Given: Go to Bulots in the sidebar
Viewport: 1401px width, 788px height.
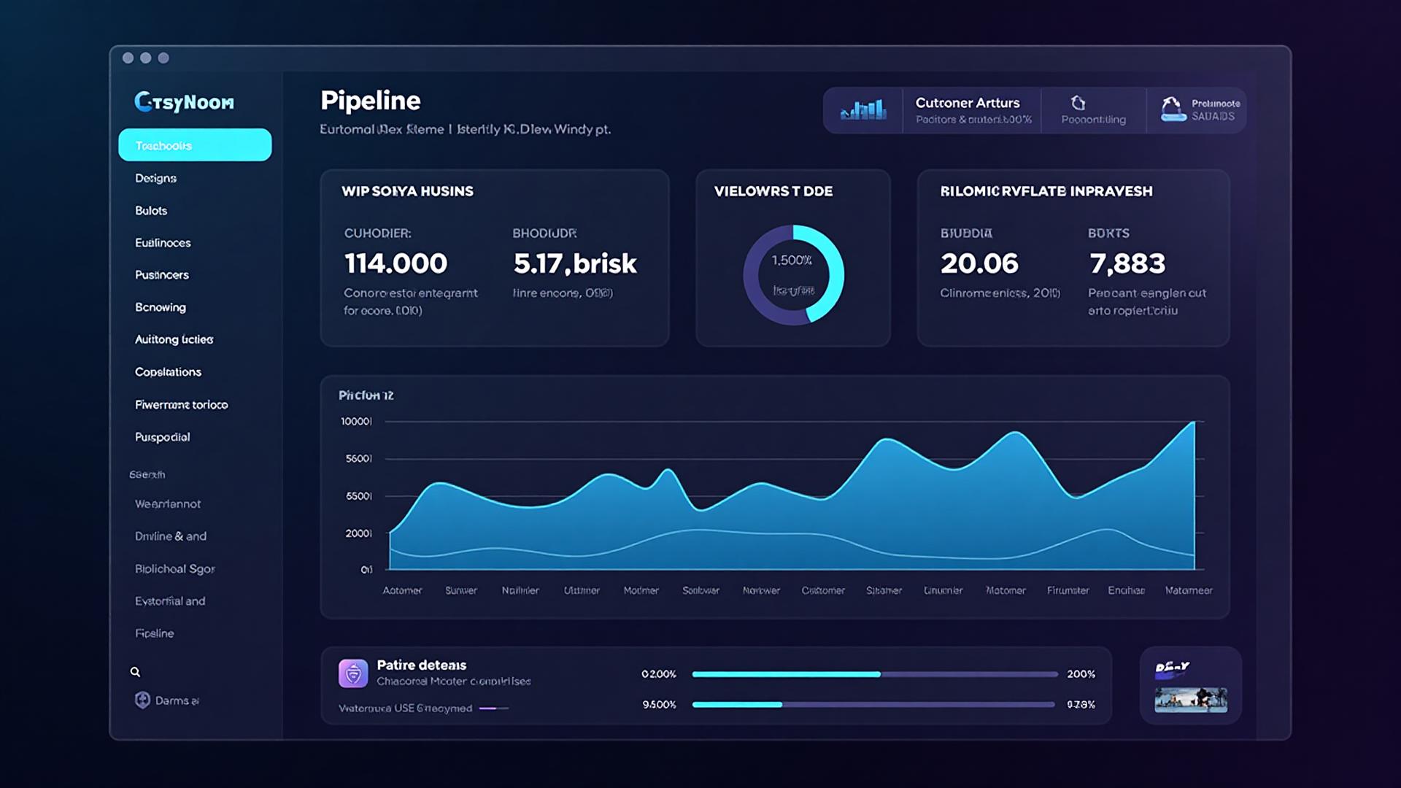Looking at the screenshot, I should 151,210.
